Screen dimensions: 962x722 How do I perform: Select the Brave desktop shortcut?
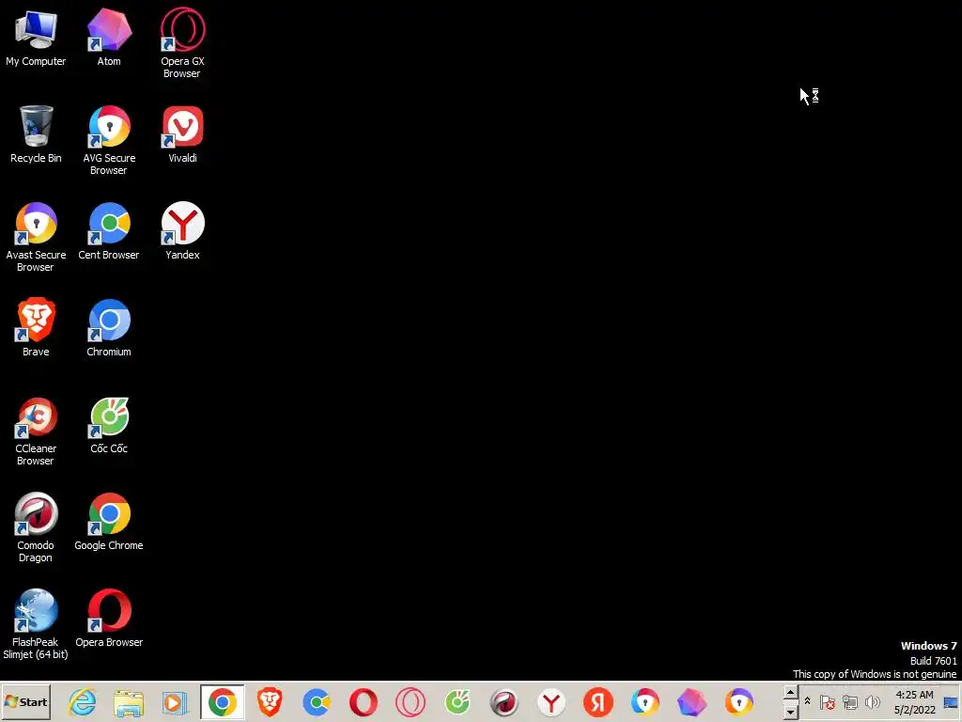point(36,328)
